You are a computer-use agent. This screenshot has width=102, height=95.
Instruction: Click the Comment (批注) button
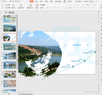[x=91, y=1]
